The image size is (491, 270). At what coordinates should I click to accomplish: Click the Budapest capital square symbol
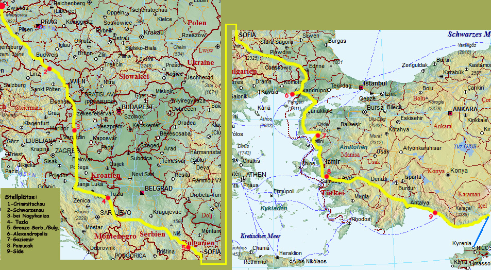tap(119, 111)
